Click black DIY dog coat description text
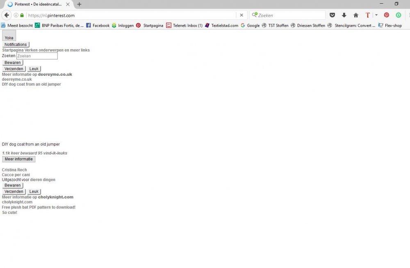Viewport: 410px width, 268px height. point(31,144)
